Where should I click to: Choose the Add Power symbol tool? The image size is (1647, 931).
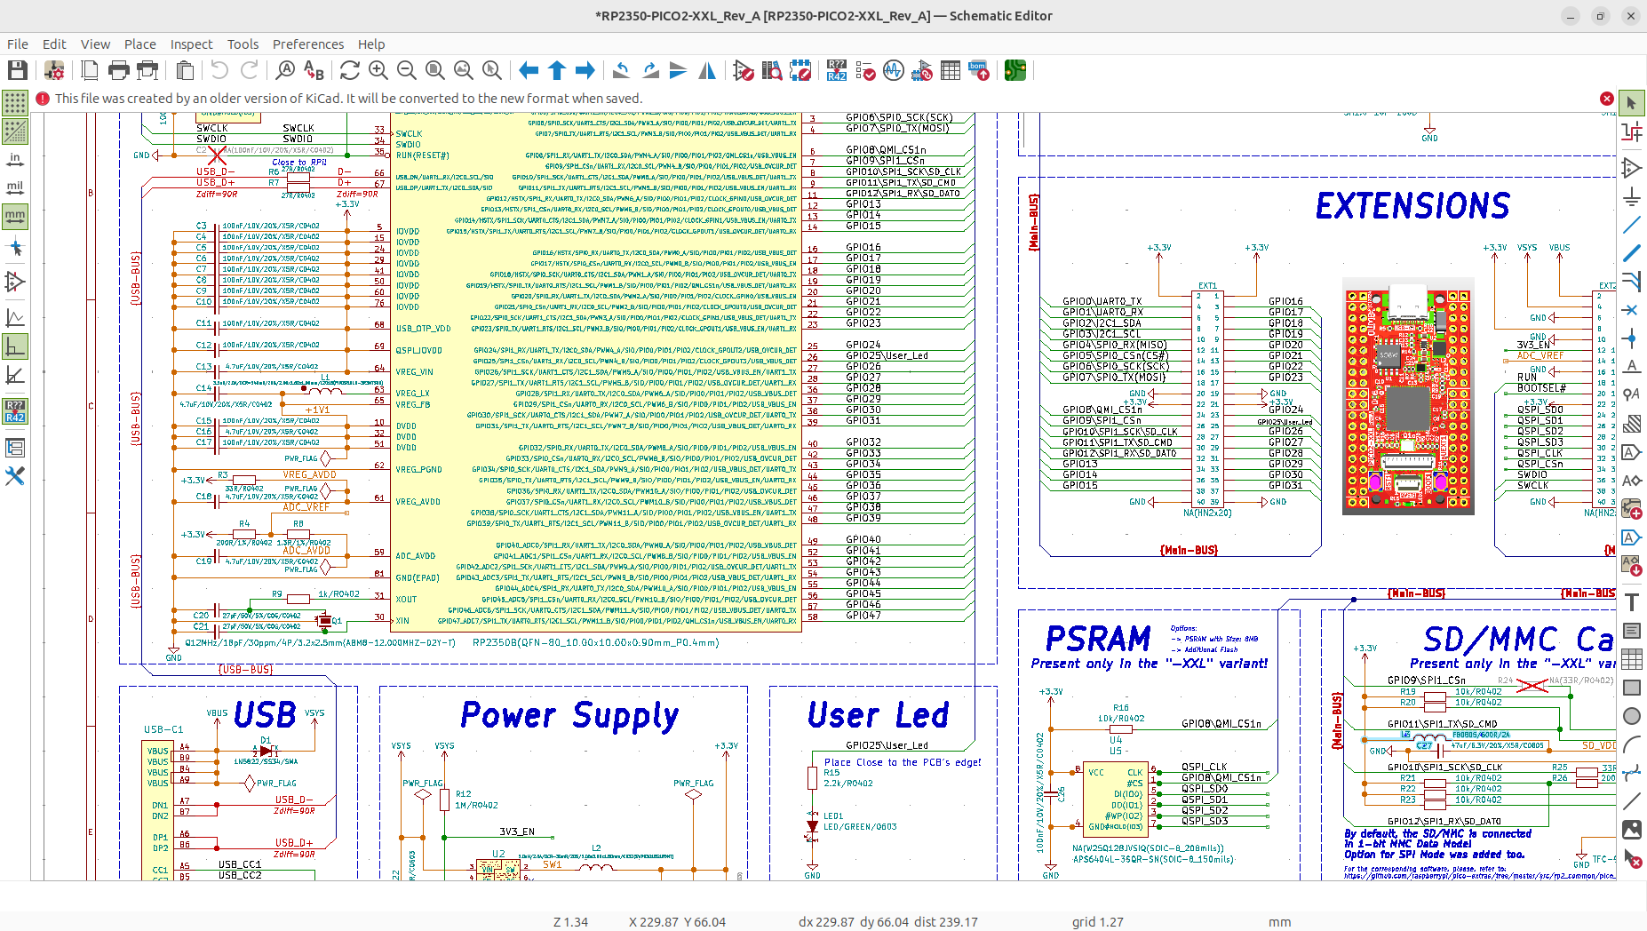tap(1632, 196)
